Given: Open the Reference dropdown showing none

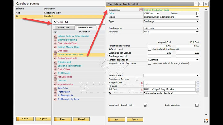Looking at the screenshot, I should pyautogui.click(x=197, y=32).
